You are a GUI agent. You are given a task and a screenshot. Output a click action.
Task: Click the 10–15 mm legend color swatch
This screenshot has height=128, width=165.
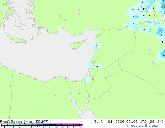34,125
